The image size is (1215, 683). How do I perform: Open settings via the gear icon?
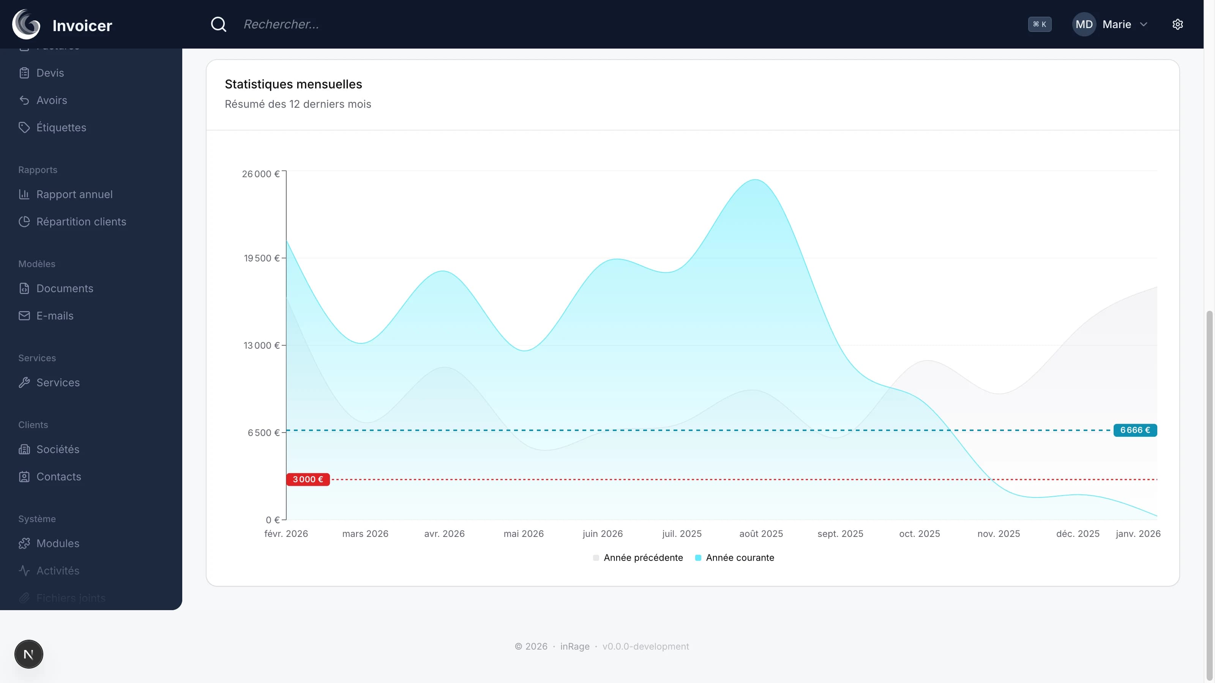pos(1177,24)
